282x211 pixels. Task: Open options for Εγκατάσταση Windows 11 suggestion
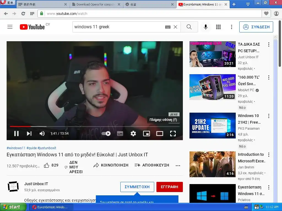point(269,187)
